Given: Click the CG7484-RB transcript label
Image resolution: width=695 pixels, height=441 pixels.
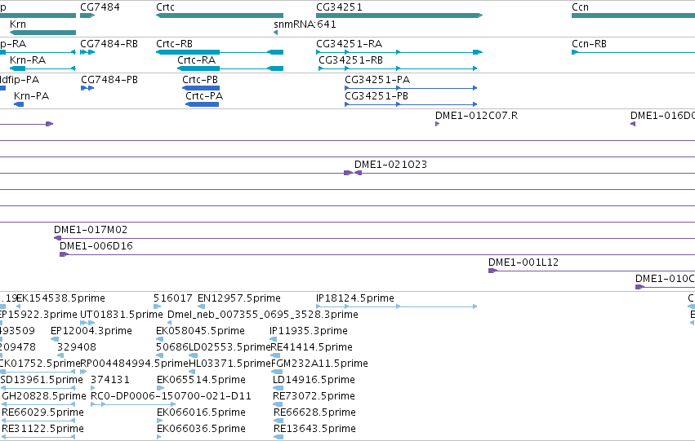Looking at the screenshot, I should point(109,44).
